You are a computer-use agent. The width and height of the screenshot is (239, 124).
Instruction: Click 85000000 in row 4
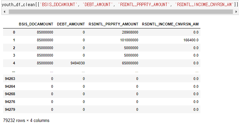click(45, 63)
